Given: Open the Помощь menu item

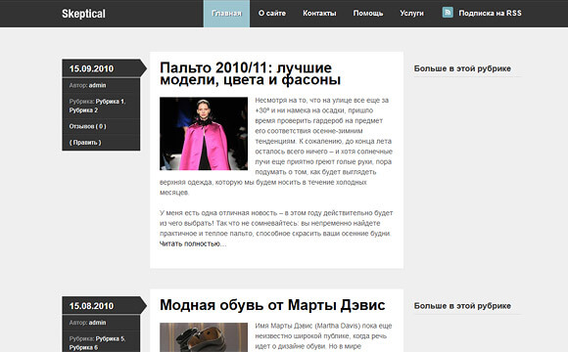Looking at the screenshot, I should tap(368, 14).
